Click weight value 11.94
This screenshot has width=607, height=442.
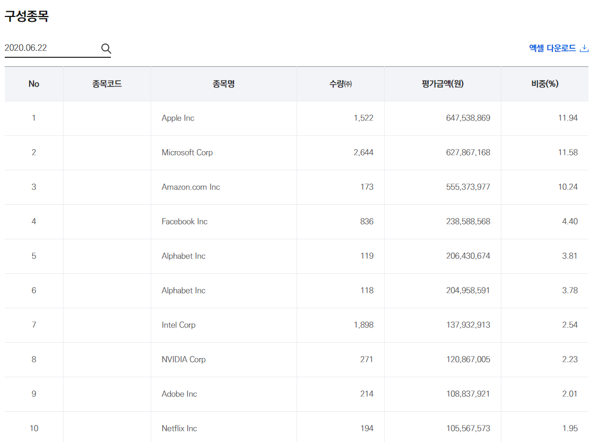tap(568, 118)
